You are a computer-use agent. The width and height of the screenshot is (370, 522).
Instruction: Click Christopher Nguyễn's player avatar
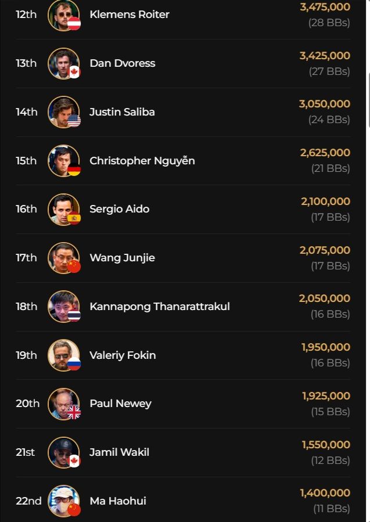(63, 160)
